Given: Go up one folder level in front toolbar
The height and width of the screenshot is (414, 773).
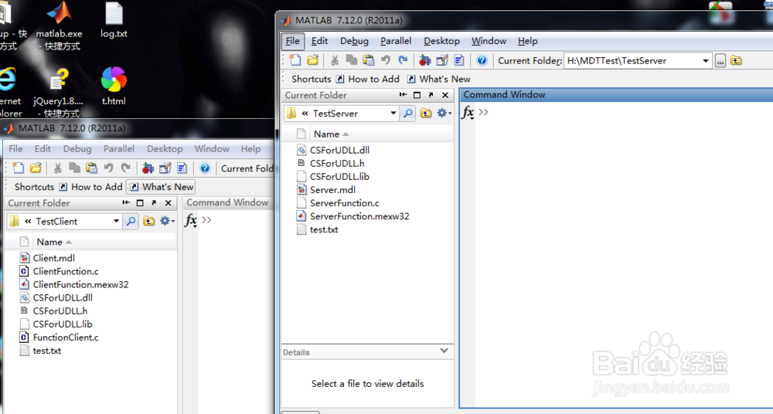Looking at the screenshot, I should pos(736,60).
